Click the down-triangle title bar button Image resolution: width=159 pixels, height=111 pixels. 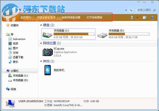click(139, 2)
